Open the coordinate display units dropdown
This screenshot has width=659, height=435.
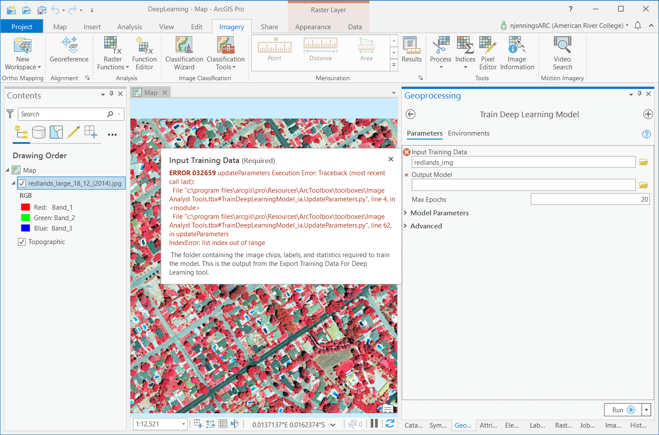pos(333,425)
